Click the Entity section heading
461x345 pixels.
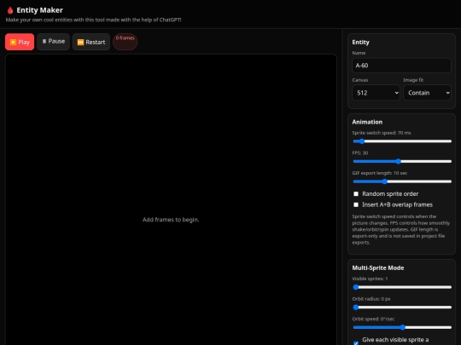(361, 43)
